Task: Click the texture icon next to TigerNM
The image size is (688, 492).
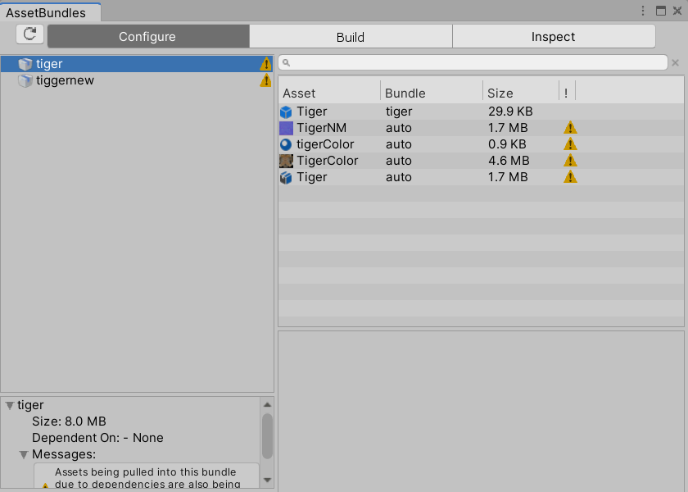Action: pos(287,127)
